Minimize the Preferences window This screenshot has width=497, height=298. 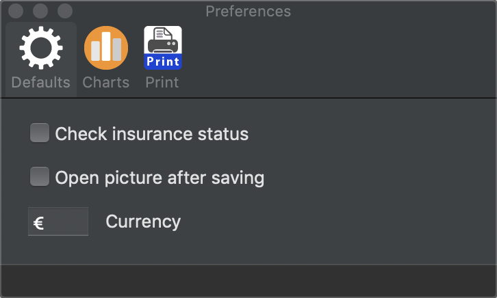coord(40,11)
